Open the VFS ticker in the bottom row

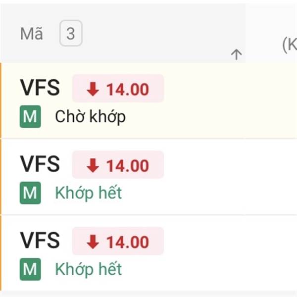click(x=40, y=241)
